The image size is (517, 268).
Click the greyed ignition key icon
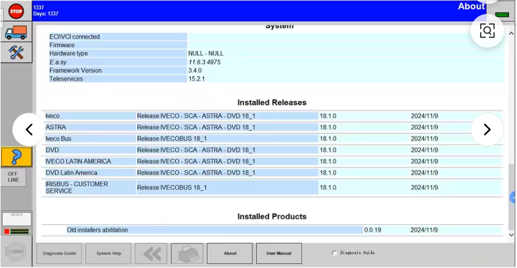tap(16, 252)
